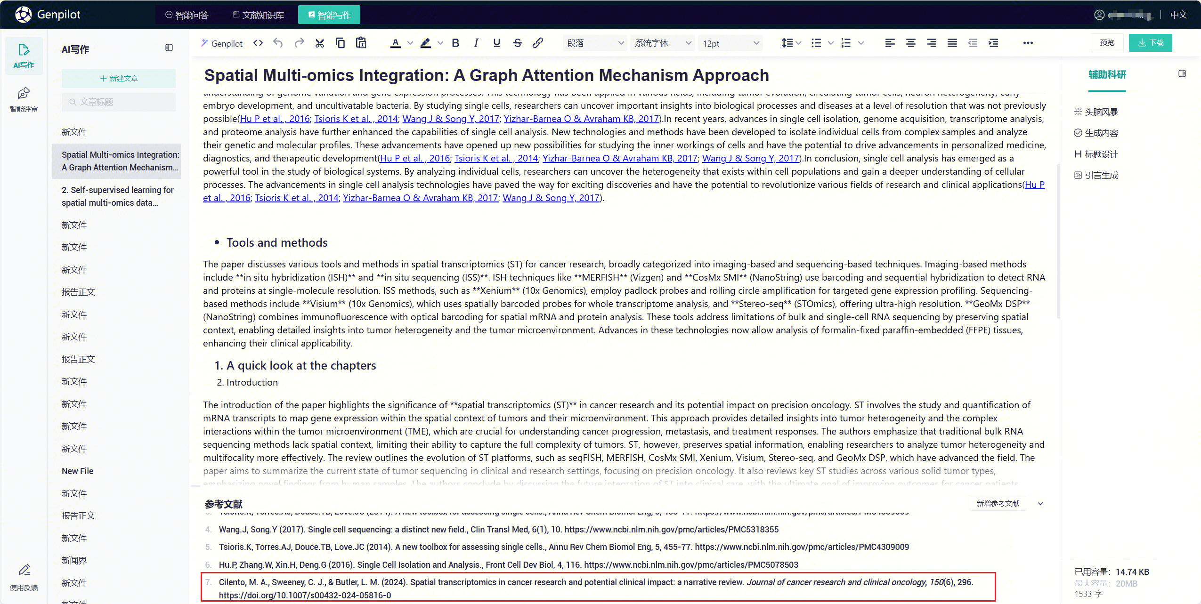This screenshot has height=604, width=1201.
Task: Undo the last edit
Action: (x=278, y=43)
